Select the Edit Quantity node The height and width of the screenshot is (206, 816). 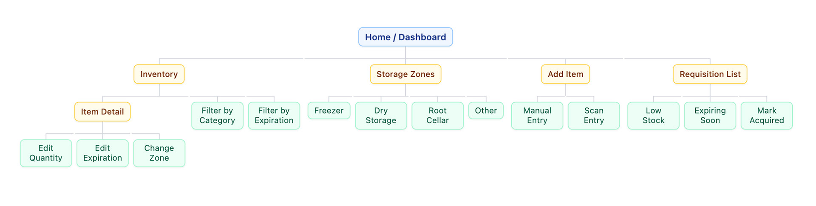(x=46, y=153)
